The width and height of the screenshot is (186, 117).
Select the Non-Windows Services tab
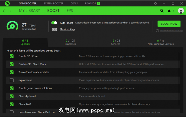pos(161,42)
